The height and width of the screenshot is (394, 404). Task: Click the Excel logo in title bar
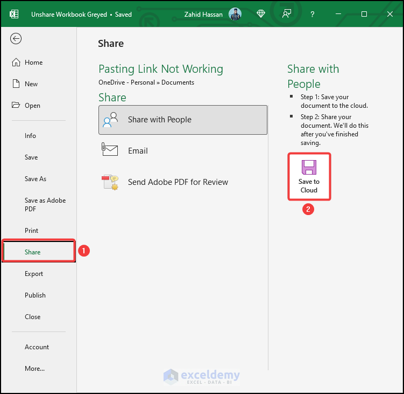click(14, 14)
